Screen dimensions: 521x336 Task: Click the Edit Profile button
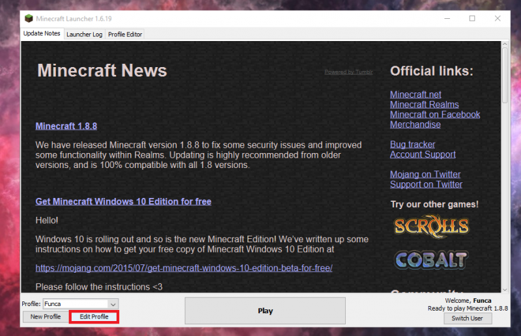(x=94, y=317)
